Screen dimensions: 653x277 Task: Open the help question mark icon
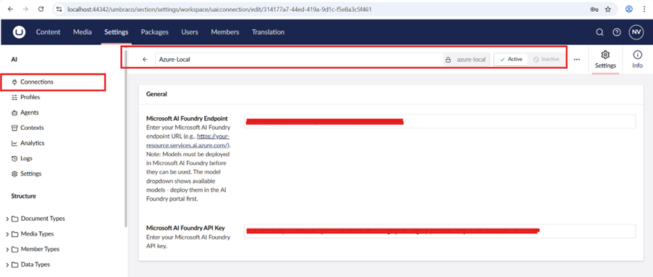click(617, 33)
